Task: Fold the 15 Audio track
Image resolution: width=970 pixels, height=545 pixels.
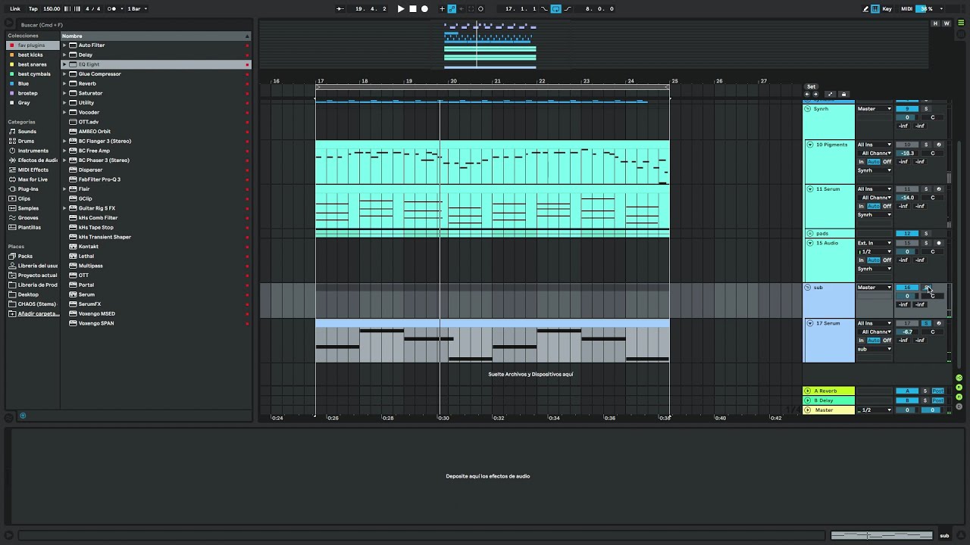Action: tap(809, 243)
